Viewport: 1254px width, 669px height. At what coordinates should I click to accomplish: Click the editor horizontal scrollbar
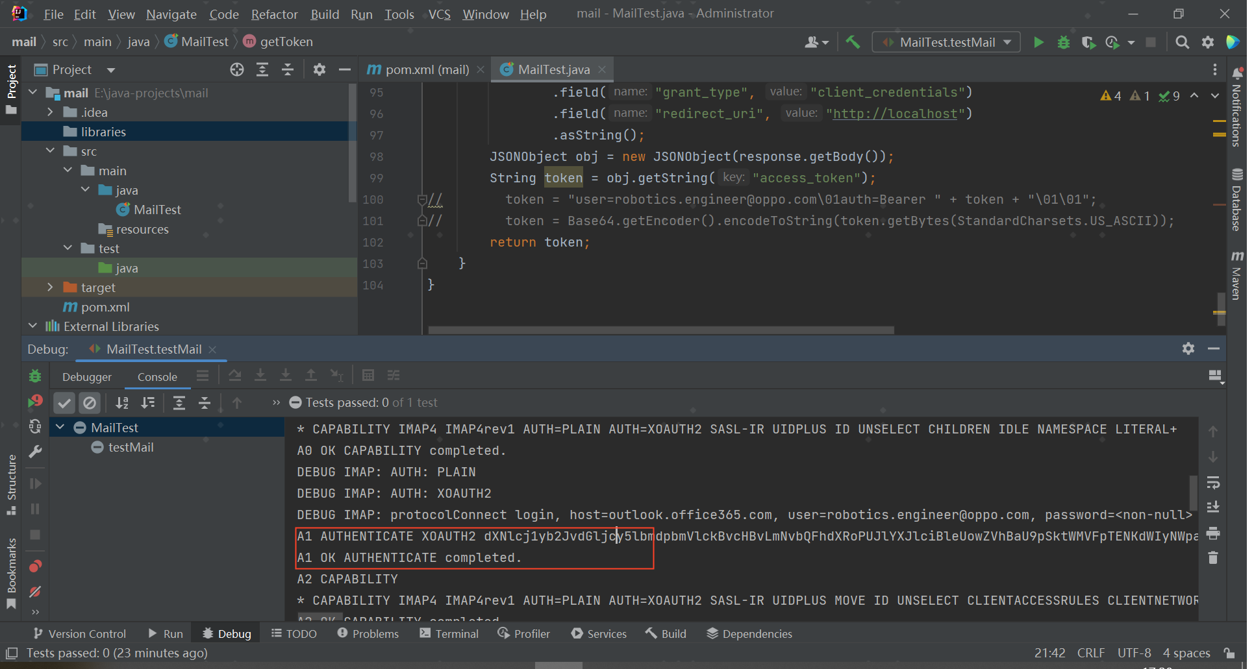[x=661, y=330]
